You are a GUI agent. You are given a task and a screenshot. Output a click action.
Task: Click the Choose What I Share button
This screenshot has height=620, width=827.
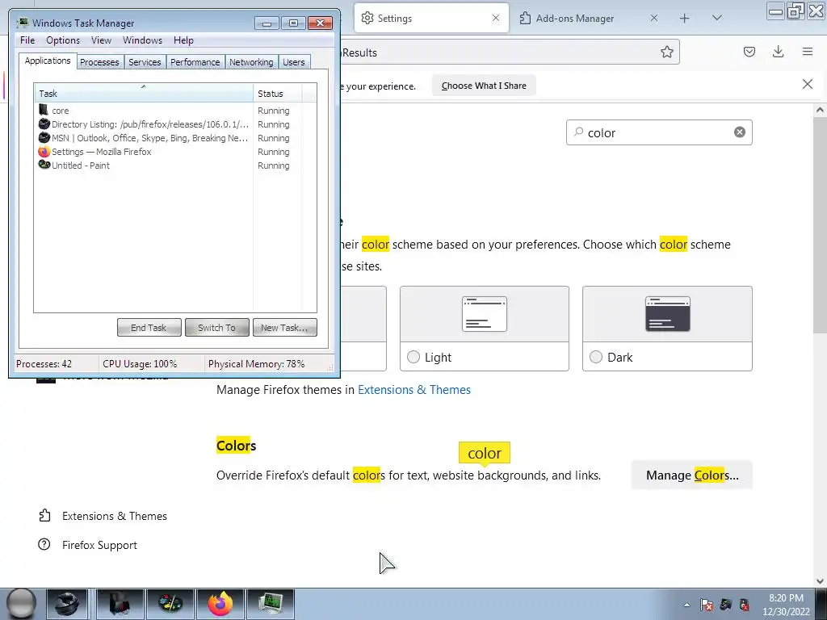(x=484, y=86)
